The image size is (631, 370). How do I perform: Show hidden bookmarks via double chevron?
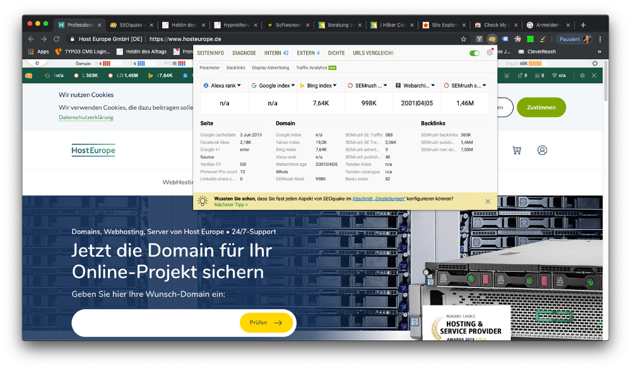tap(599, 52)
